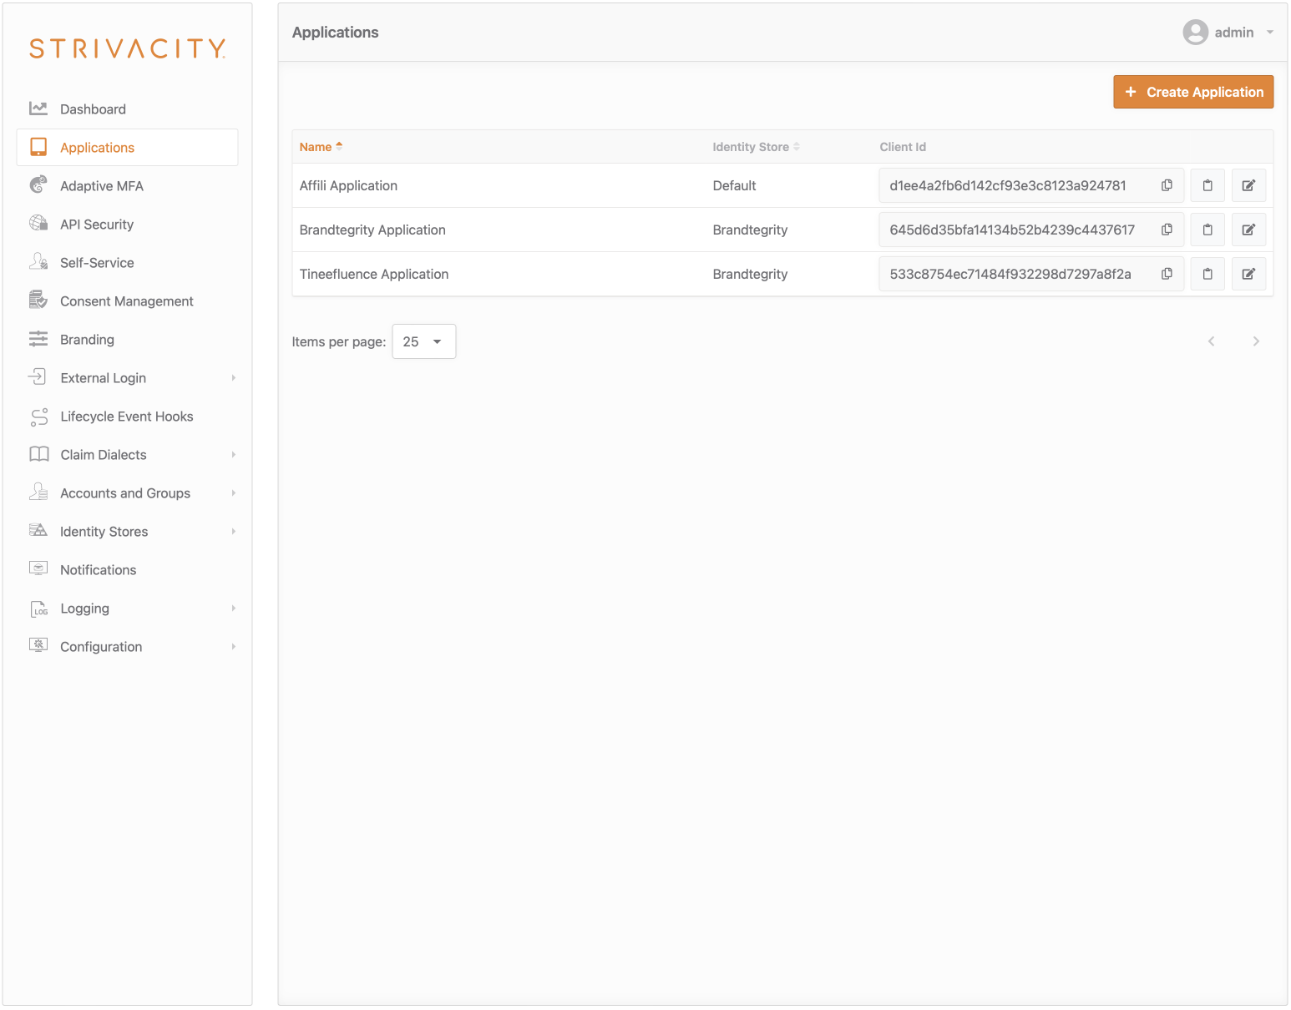
Task: Click the External Login arrow icon
Action: tap(38, 377)
